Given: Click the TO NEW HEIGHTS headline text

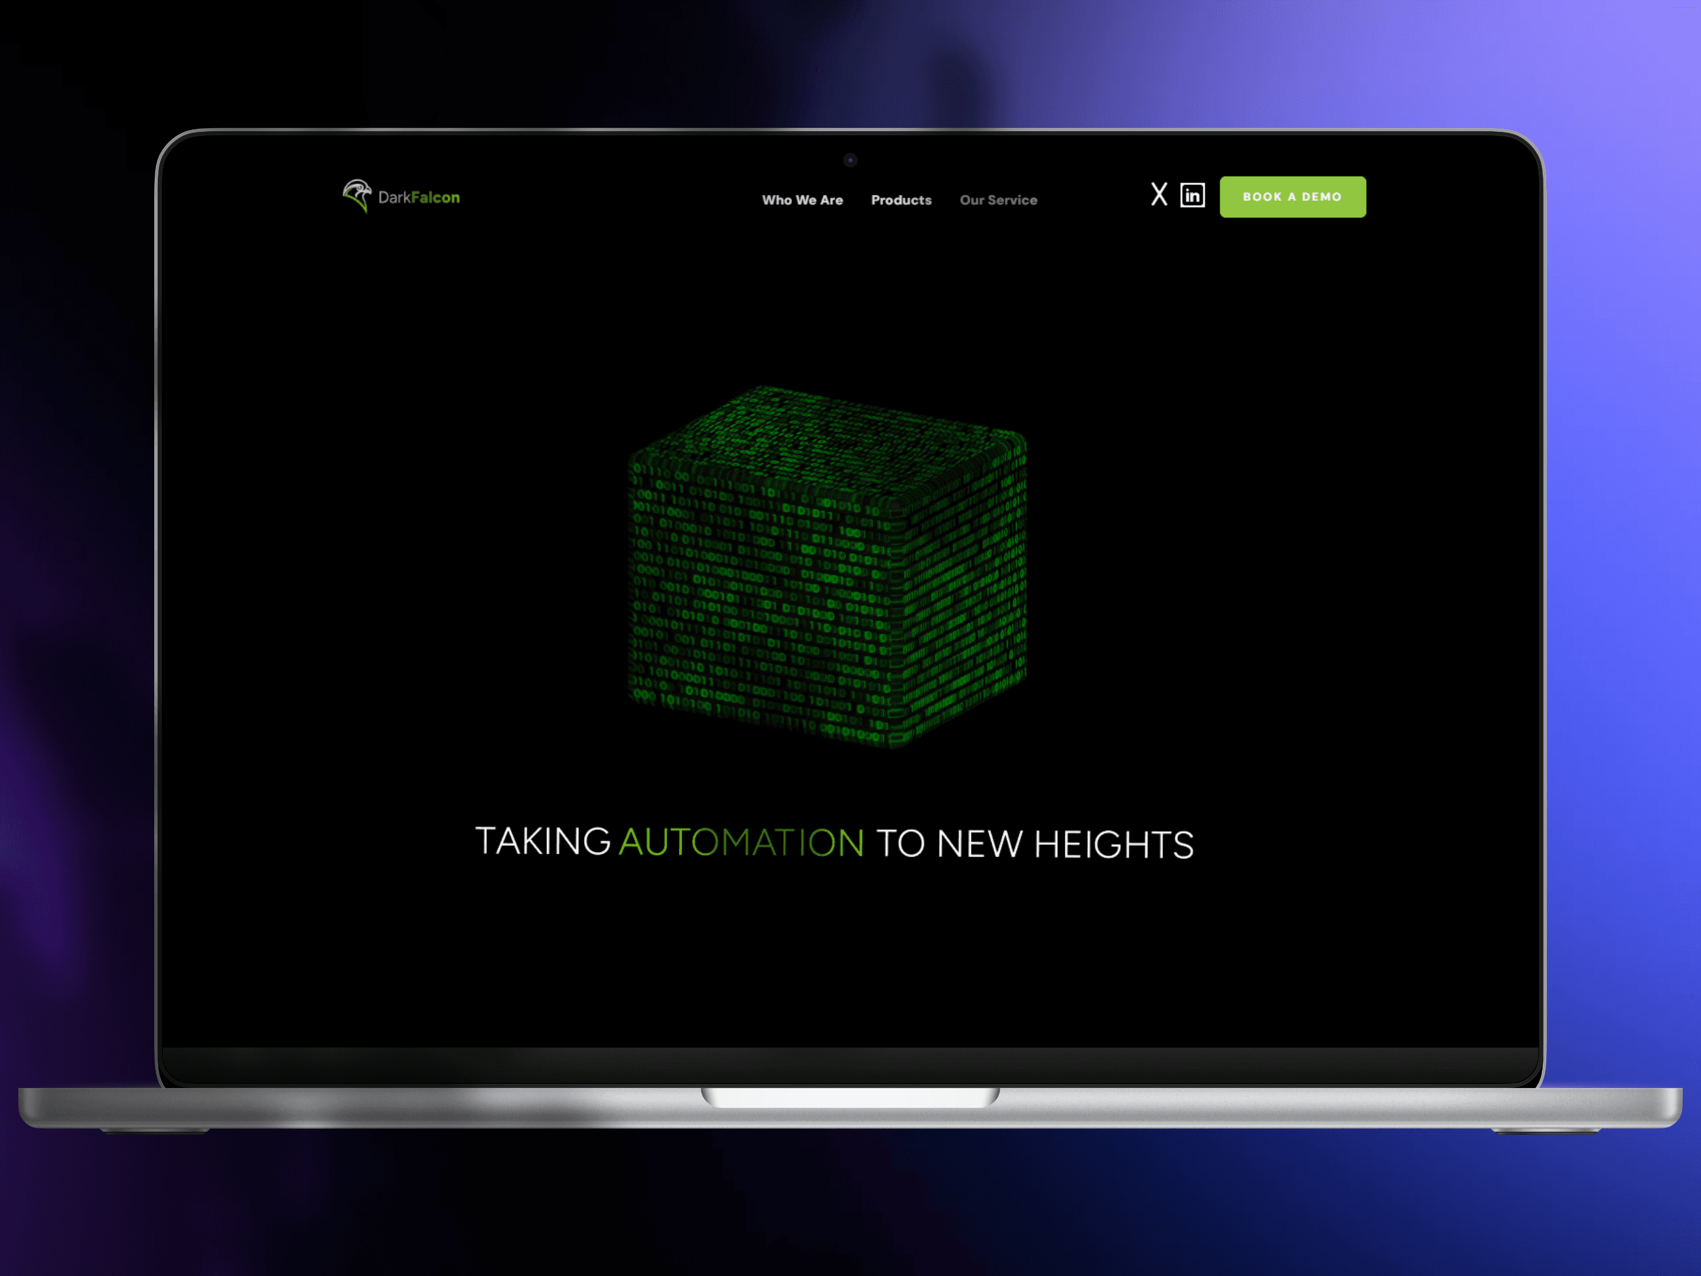Looking at the screenshot, I should pyautogui.click(x=1034, y=844).
